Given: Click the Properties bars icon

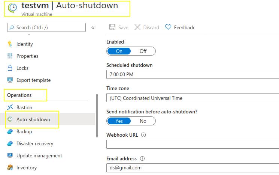Looking at the screenshot, I should pos(10,56).
